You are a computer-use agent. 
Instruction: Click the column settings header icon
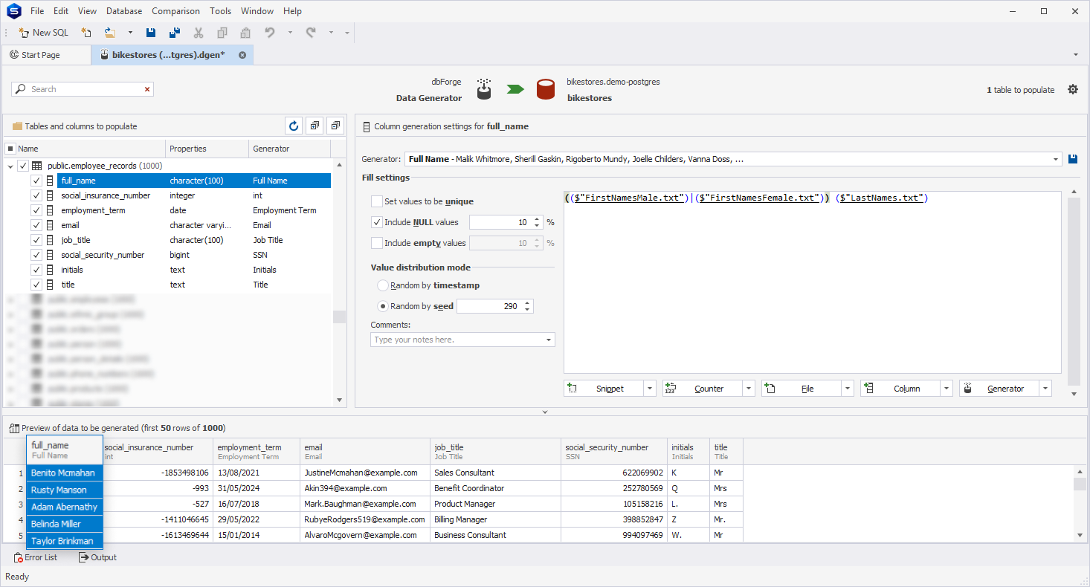tap(366, 126)
